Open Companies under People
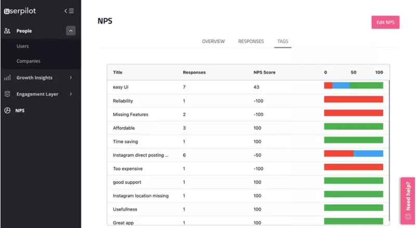The width and height of the screenshot is (416, 228). click(x=29, y=61)
